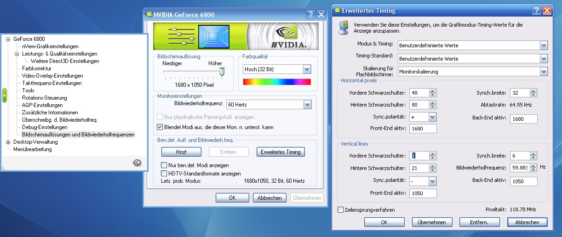The width and height of the screenshot is (562, 237).
Task: Select Menübearbeitung tree item
Action: coord(33,149)
